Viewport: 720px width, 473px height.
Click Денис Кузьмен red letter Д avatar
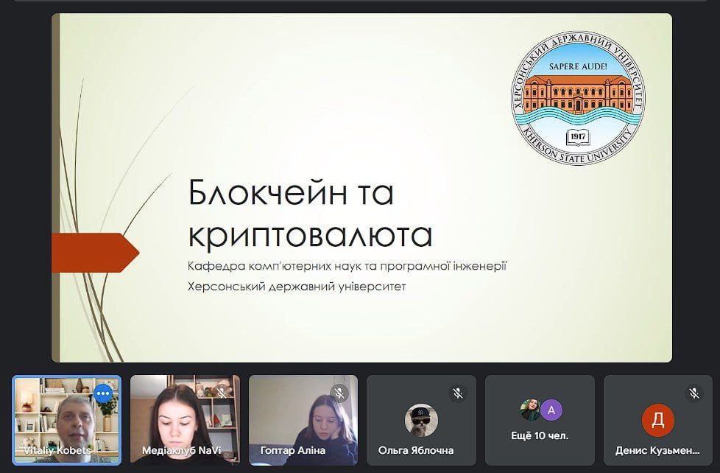point(658,420)
